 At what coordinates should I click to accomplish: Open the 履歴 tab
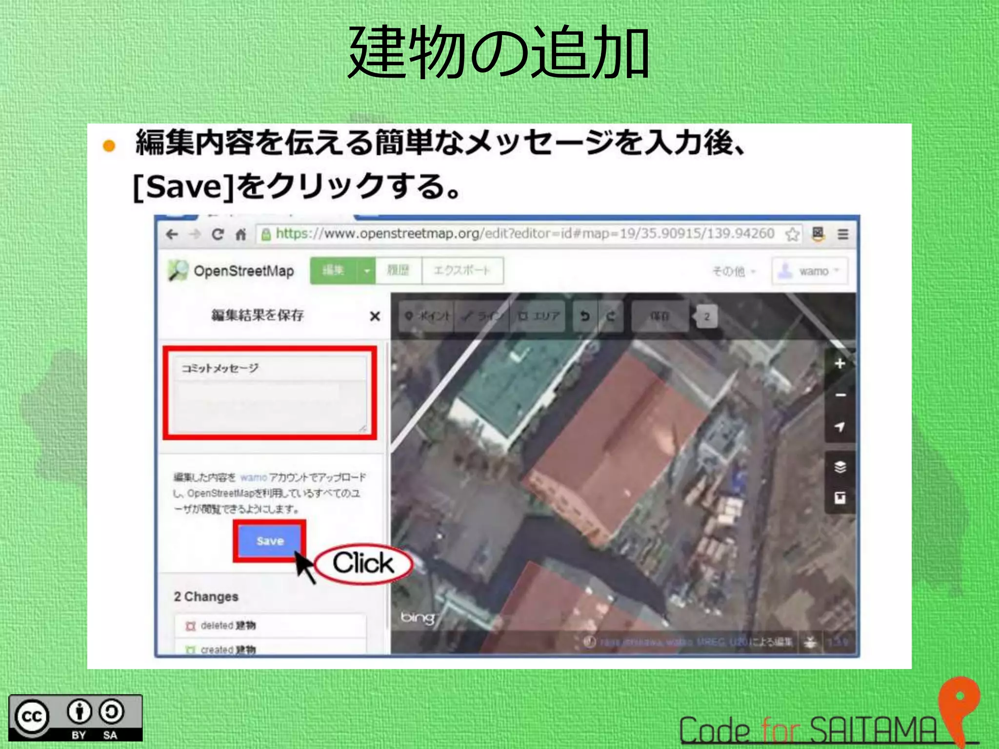coord(398,271)
